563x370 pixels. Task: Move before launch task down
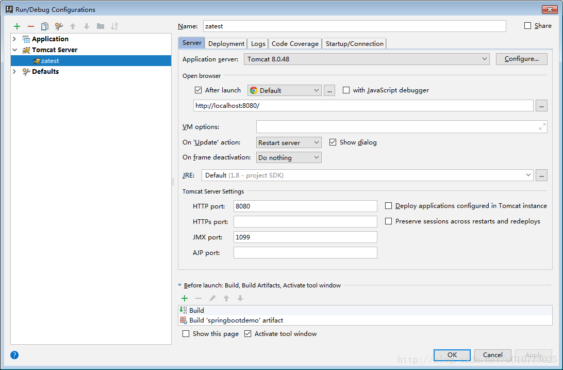coord(240,298)
